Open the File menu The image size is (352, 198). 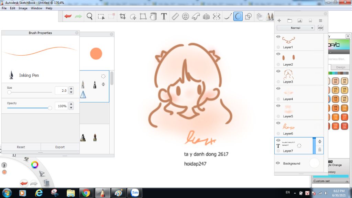(x=4, y=8)
